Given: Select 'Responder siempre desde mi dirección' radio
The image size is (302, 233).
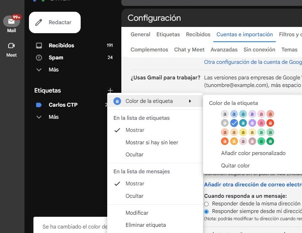Looking at the screenshot, I should pyautogui.click(x=207, y=211).
